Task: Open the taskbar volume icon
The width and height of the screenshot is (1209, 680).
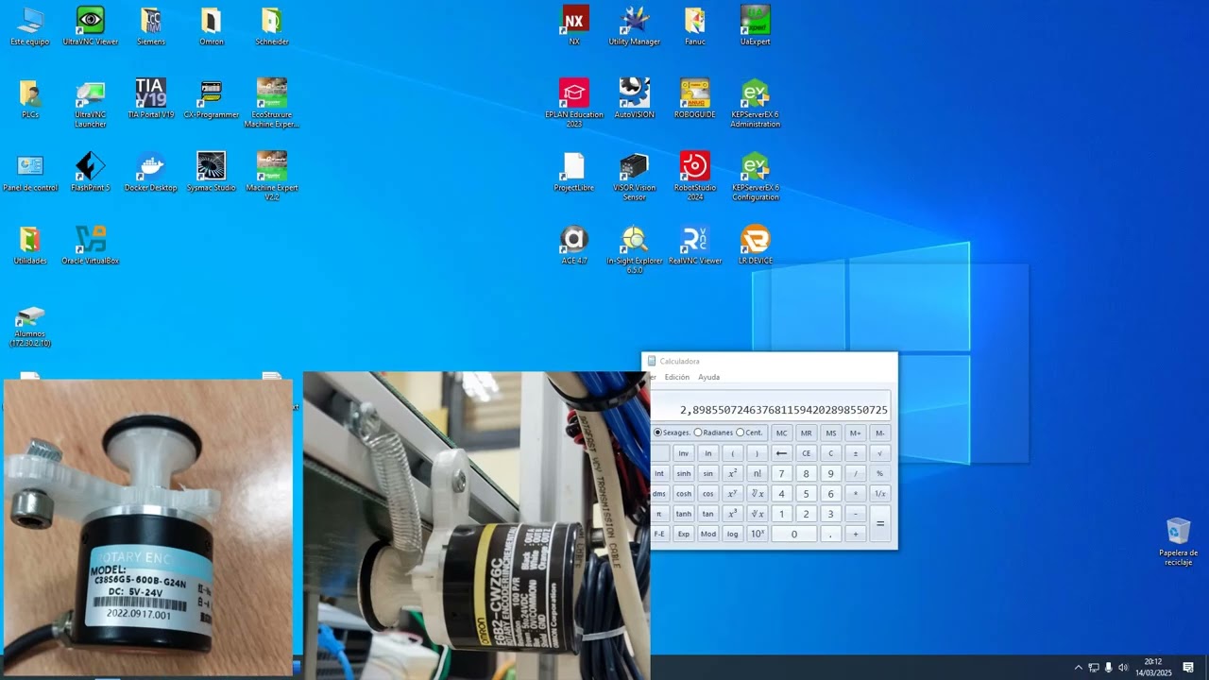Action: tap(1123, 668)
